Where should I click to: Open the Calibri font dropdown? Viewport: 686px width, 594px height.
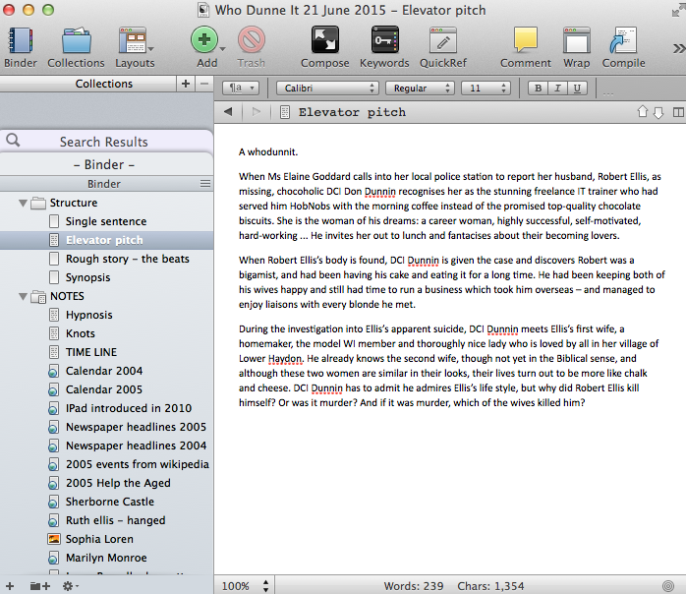point(327,88)
